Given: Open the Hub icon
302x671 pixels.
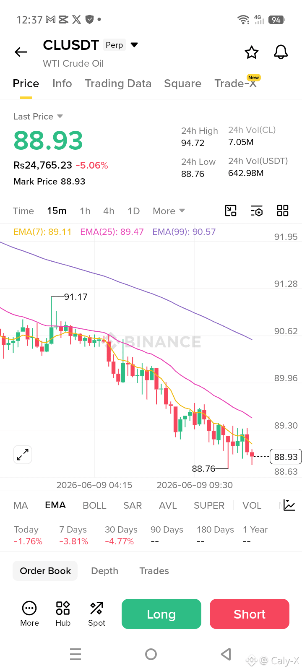Looking at the screenshot, I should point(63,614).
